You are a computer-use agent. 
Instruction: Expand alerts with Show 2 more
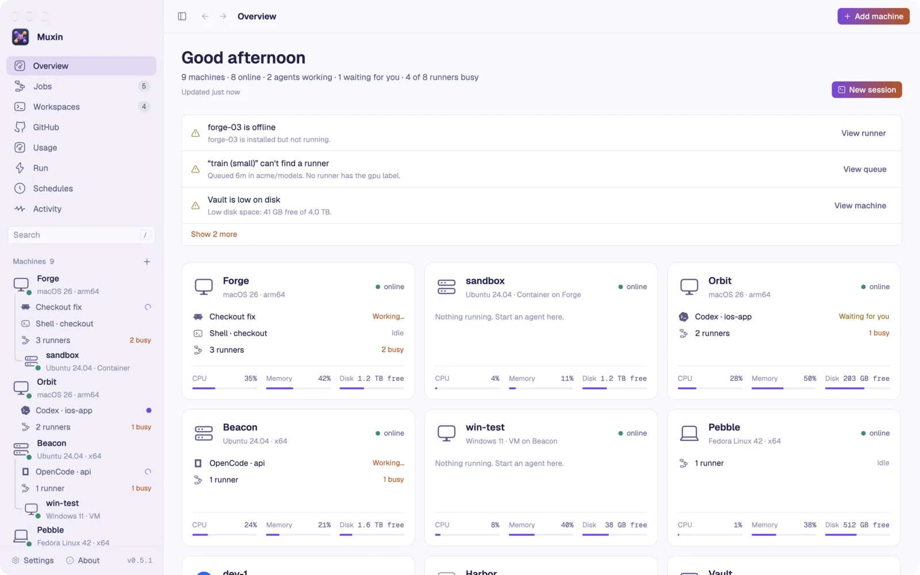coord(214,234)
